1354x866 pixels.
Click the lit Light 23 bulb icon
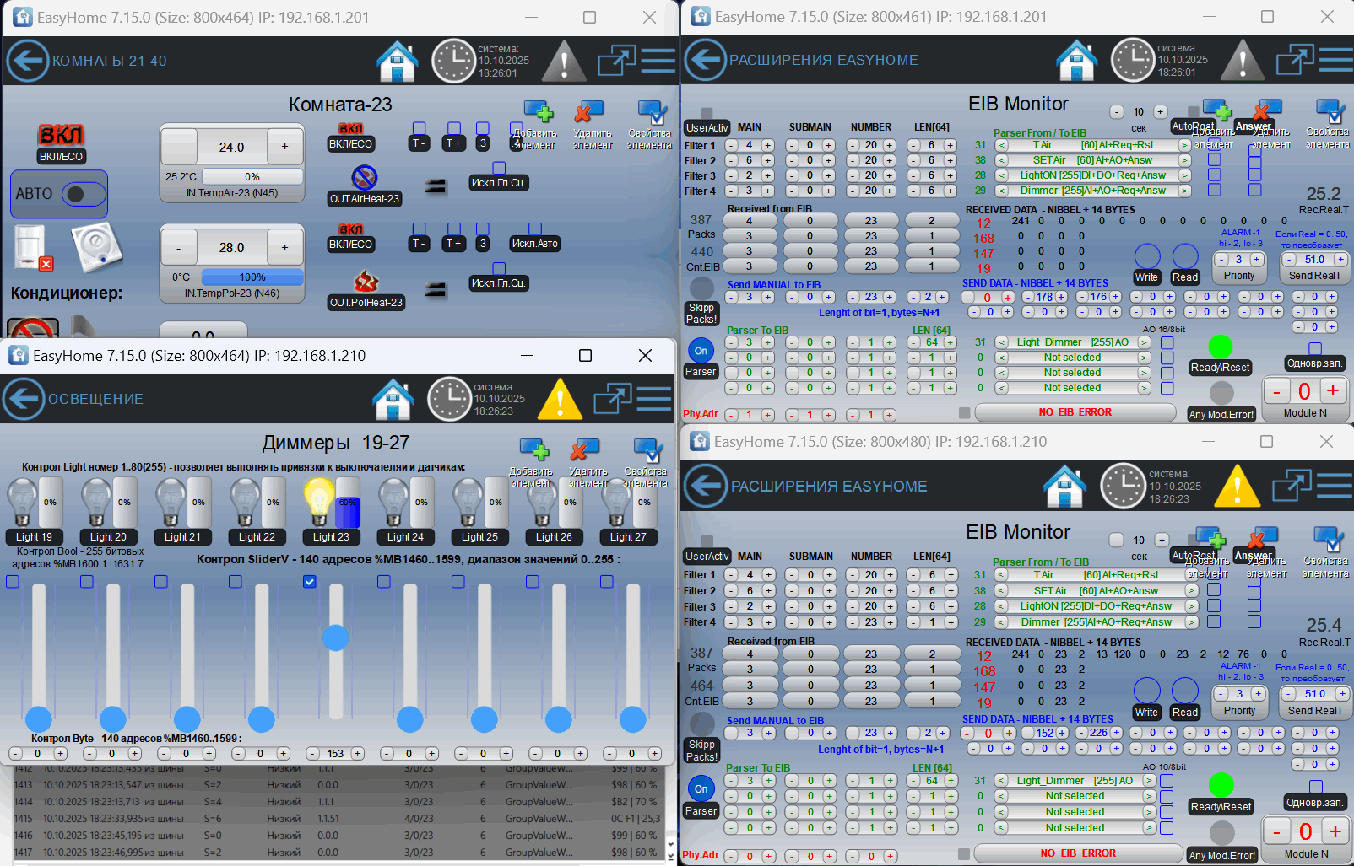[x=319, y=503]
